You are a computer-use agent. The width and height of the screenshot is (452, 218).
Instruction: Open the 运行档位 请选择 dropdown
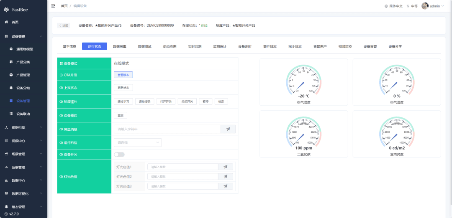coord(138,143)
